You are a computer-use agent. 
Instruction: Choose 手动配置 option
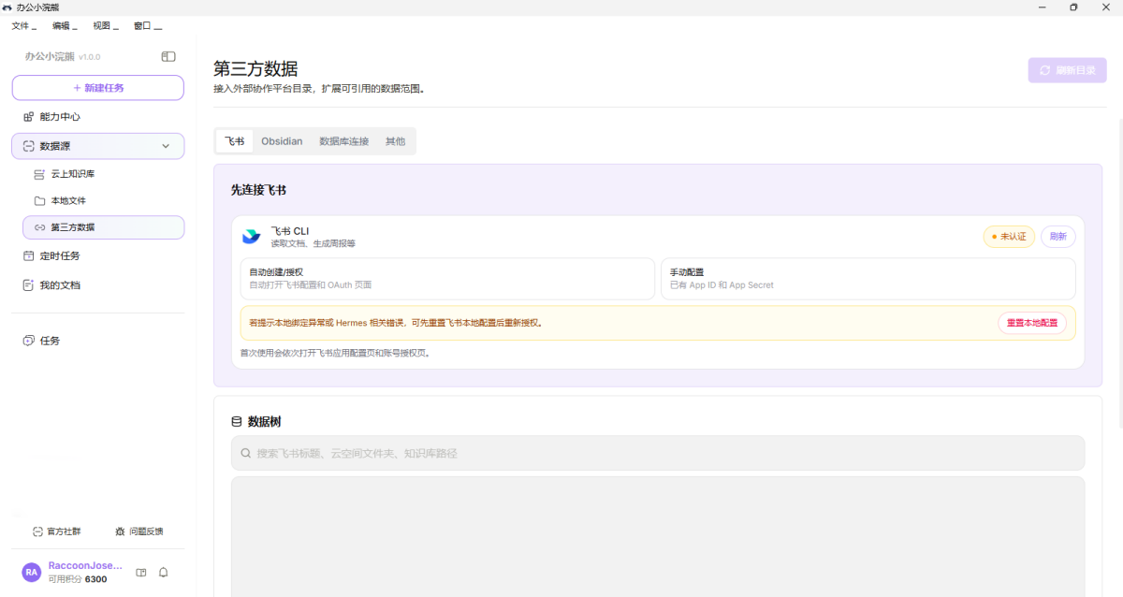(868, 278)
